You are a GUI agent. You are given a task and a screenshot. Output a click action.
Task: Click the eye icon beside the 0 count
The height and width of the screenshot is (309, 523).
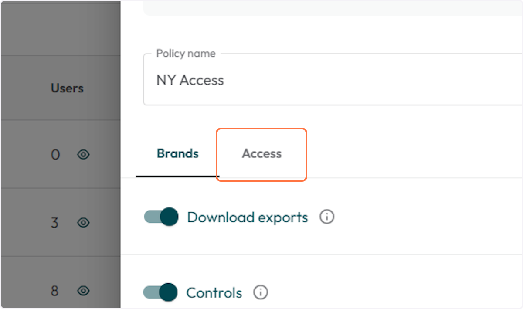(83, 155)
